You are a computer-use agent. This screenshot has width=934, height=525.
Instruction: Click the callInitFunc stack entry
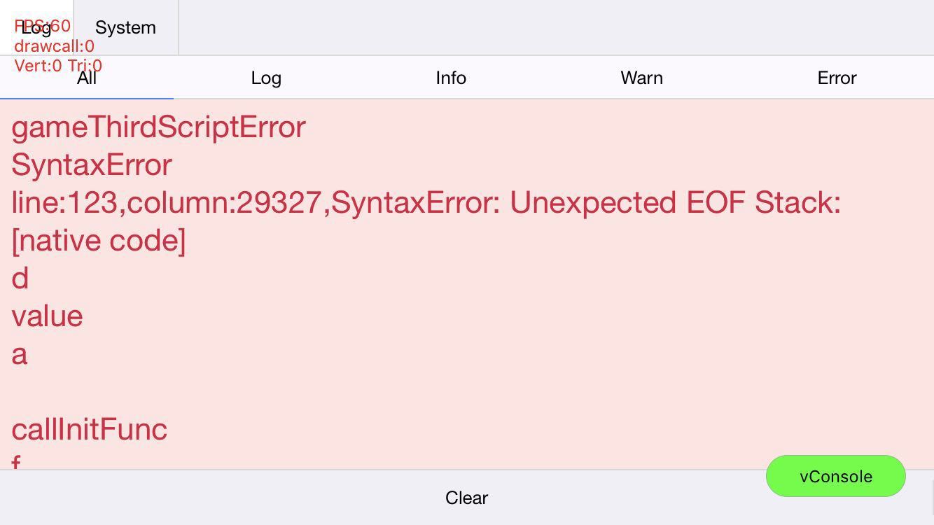90,429
